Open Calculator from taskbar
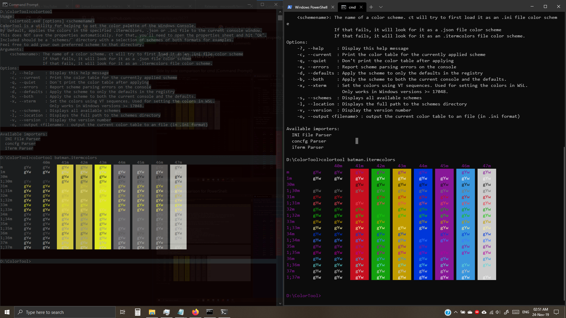Screen dimensions: 566x318 click(x=138, y=312)
